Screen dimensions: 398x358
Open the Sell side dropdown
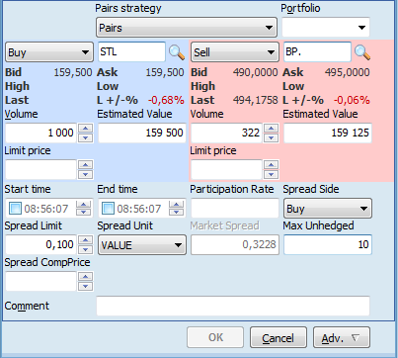(x=235, y=52)
